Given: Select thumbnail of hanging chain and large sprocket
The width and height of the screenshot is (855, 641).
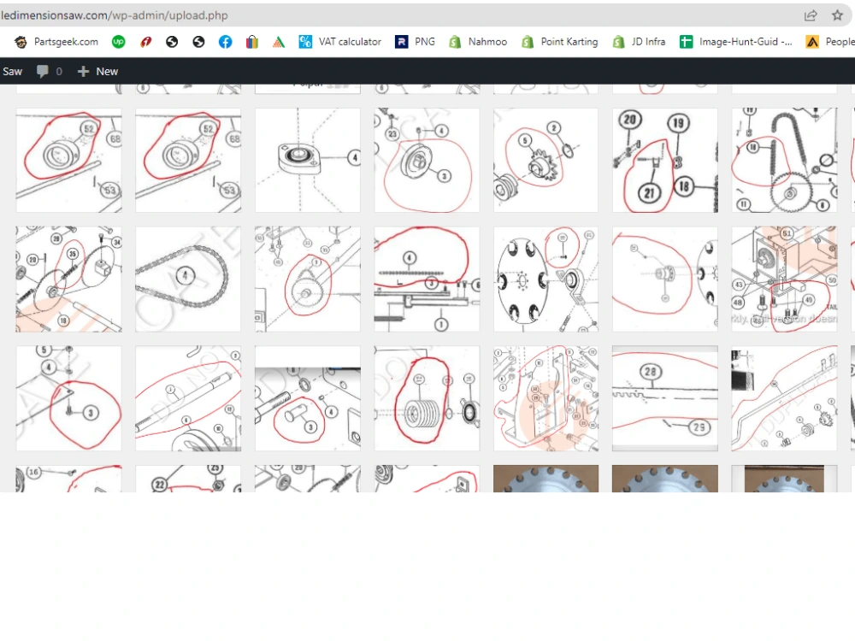Looking at the screenshot, I should coord(784,160).
